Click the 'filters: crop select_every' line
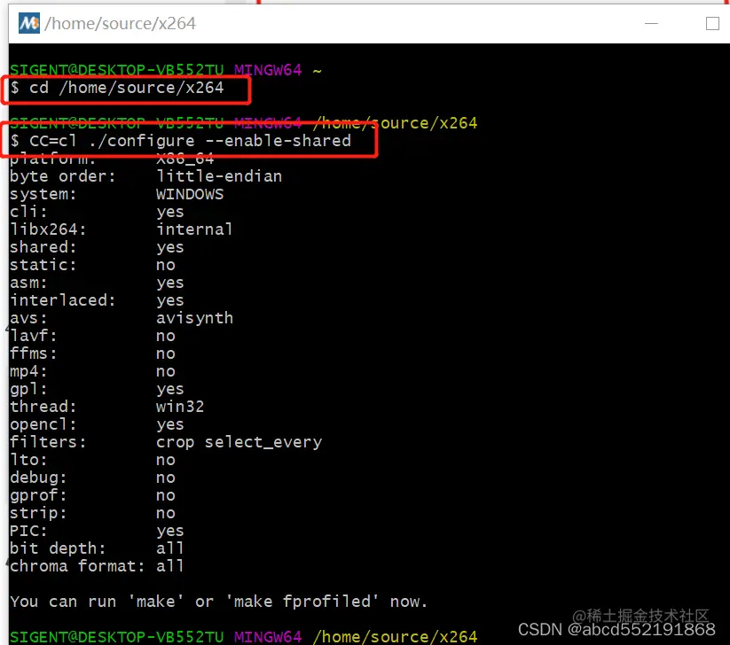This screenshot has height=645, width=730. [x=166, y=442]
